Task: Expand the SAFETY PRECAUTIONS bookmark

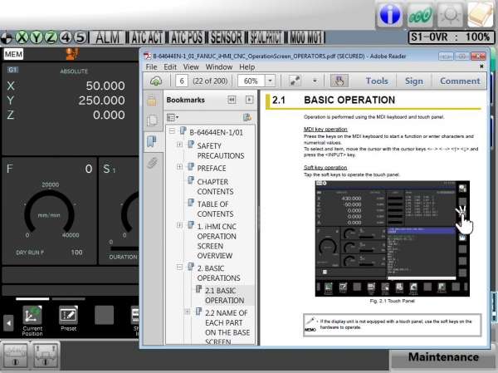Action: 180,145
